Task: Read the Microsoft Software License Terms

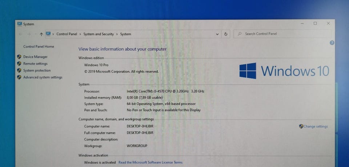Action: [x=151, y=162]
